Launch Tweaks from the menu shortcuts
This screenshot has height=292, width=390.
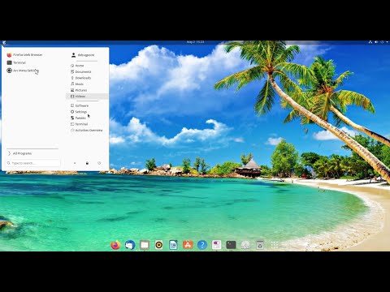(78, 118)
